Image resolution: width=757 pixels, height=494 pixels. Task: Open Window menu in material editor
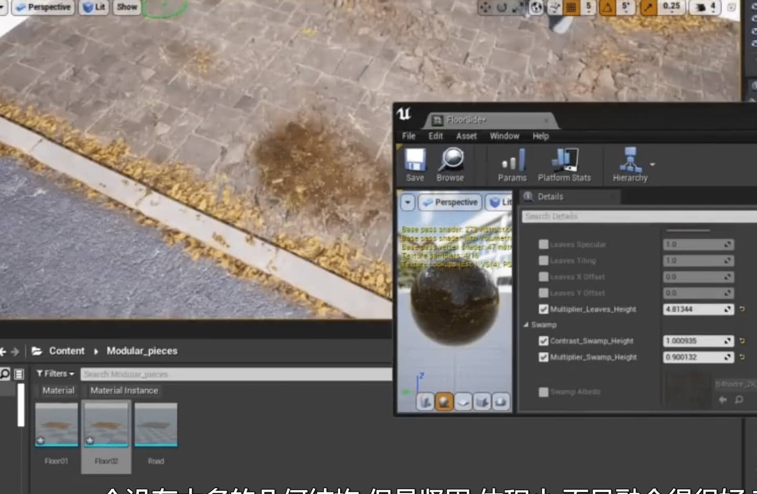(x=505, y=136)
